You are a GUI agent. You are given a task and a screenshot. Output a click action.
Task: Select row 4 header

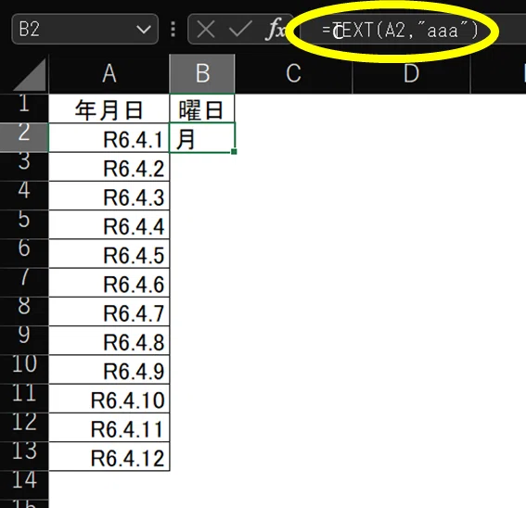pyautogui.click(x=24, y=196)
